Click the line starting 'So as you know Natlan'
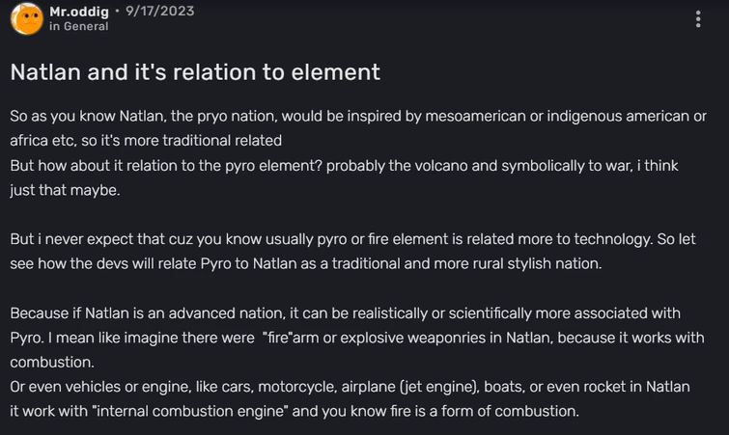 (x=357, y=117)
